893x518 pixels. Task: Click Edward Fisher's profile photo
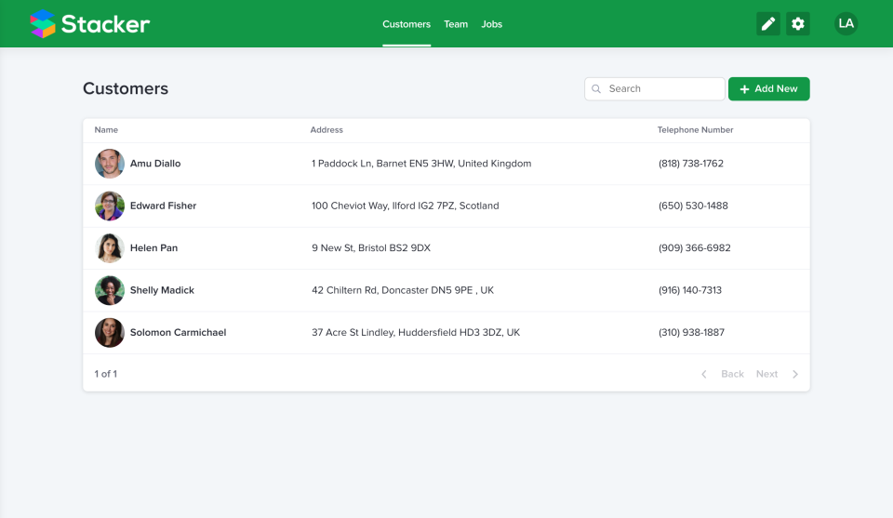110,206
